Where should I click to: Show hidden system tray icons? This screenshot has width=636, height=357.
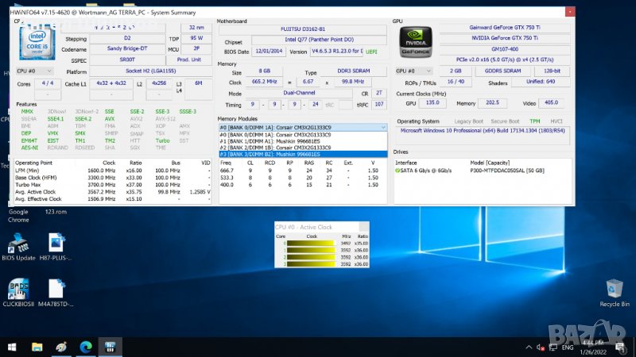pos(528,347)
